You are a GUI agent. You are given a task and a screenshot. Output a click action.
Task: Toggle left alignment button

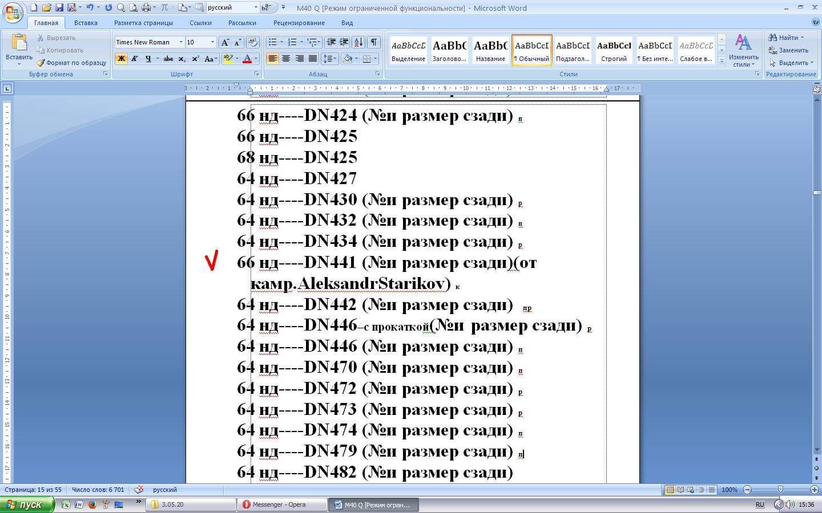pyautogui.click(x=272, y=59)
